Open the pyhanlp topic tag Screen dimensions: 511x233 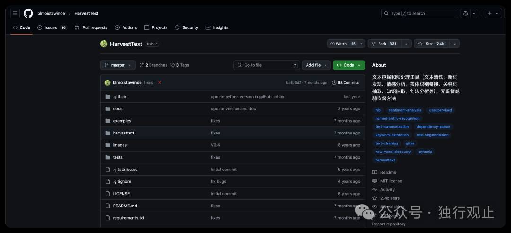425,152
